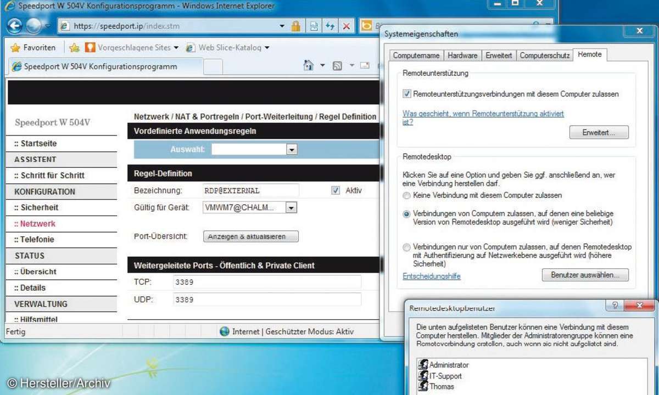659x395 pixels.
Task: Click the TCP port field 3389
Action: pos(267,281)
